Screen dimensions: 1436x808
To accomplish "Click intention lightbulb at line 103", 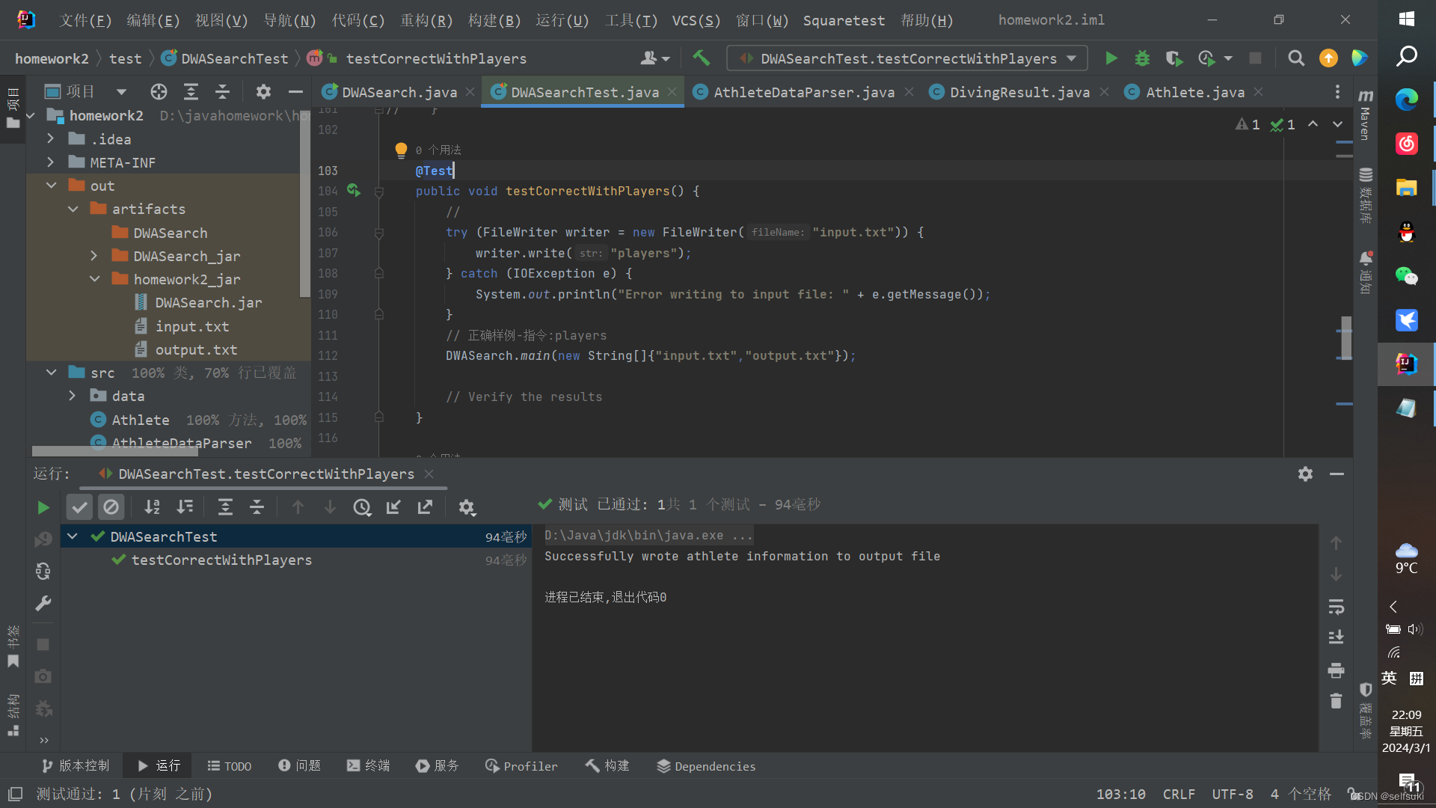I will [401, 150].
